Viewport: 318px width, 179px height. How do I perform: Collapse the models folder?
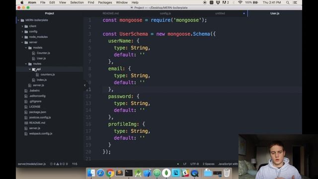(x=26, y=48)
